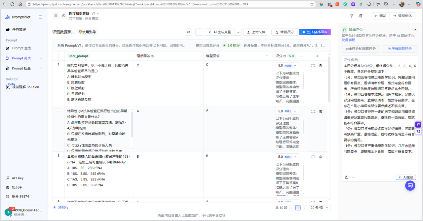This screenshot has width=423, height=221.
Task: Click the purple feedback icon on the right edge
Action: 418,125
